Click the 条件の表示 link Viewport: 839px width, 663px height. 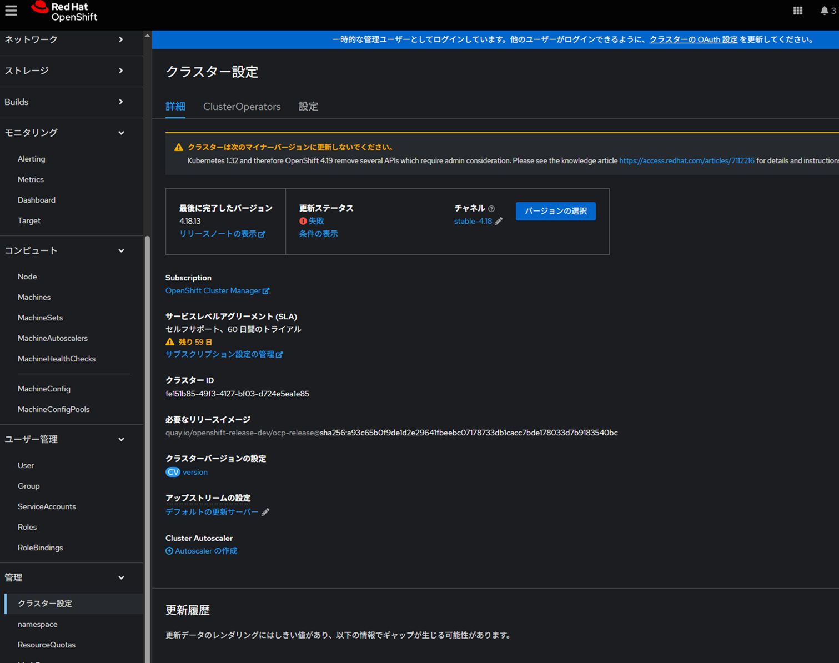click(x=318, y=234)
